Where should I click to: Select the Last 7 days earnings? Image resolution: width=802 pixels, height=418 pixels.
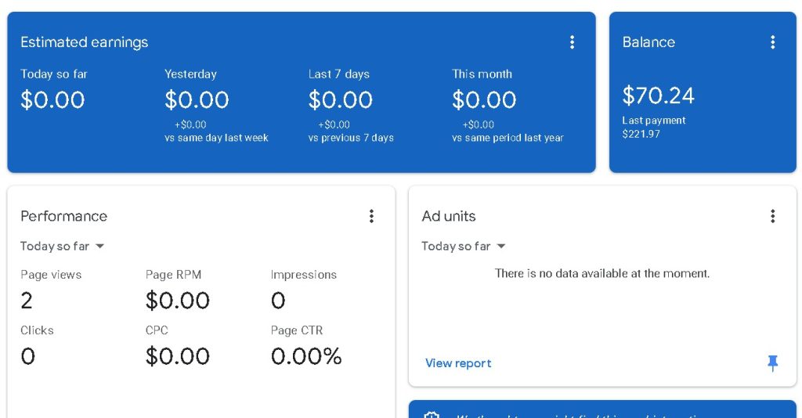click(x=340, y=99)
